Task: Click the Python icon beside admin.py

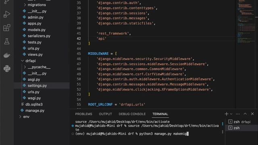Action: tap(24, 17)
